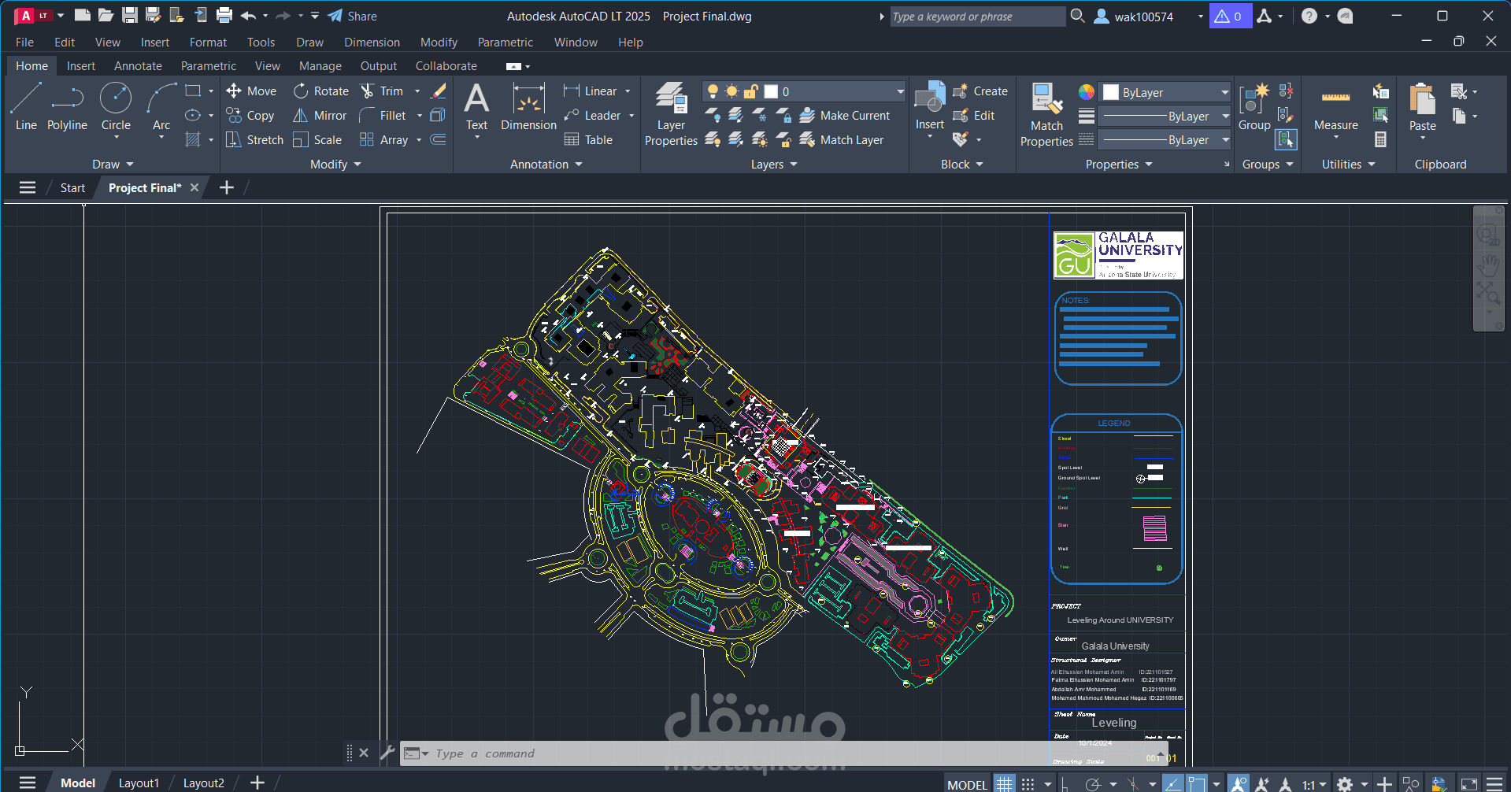The height and width of the screenshot is (792, 1511).
Task: Open the ByLayer color dropdown
Action: pos(1165,92)
